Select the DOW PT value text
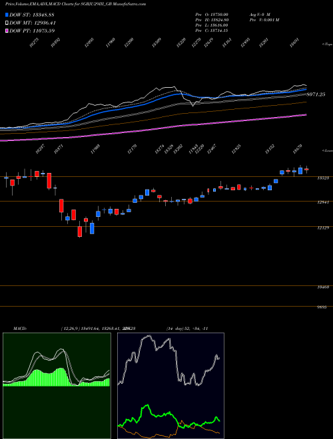This screenshot has height=439, width=333. click(x=44, y=31)
